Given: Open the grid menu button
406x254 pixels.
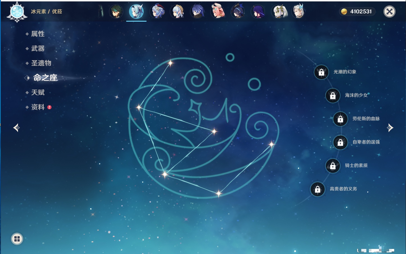Looking at the screenshot, I should pos(17,239).
